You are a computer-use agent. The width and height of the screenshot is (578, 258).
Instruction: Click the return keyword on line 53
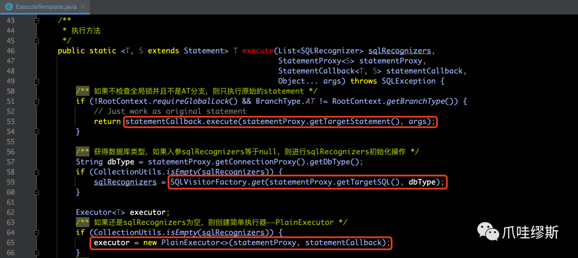107,121
